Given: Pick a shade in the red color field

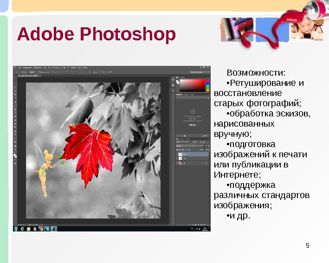Looking at the screenshot, I should [193, 85].
